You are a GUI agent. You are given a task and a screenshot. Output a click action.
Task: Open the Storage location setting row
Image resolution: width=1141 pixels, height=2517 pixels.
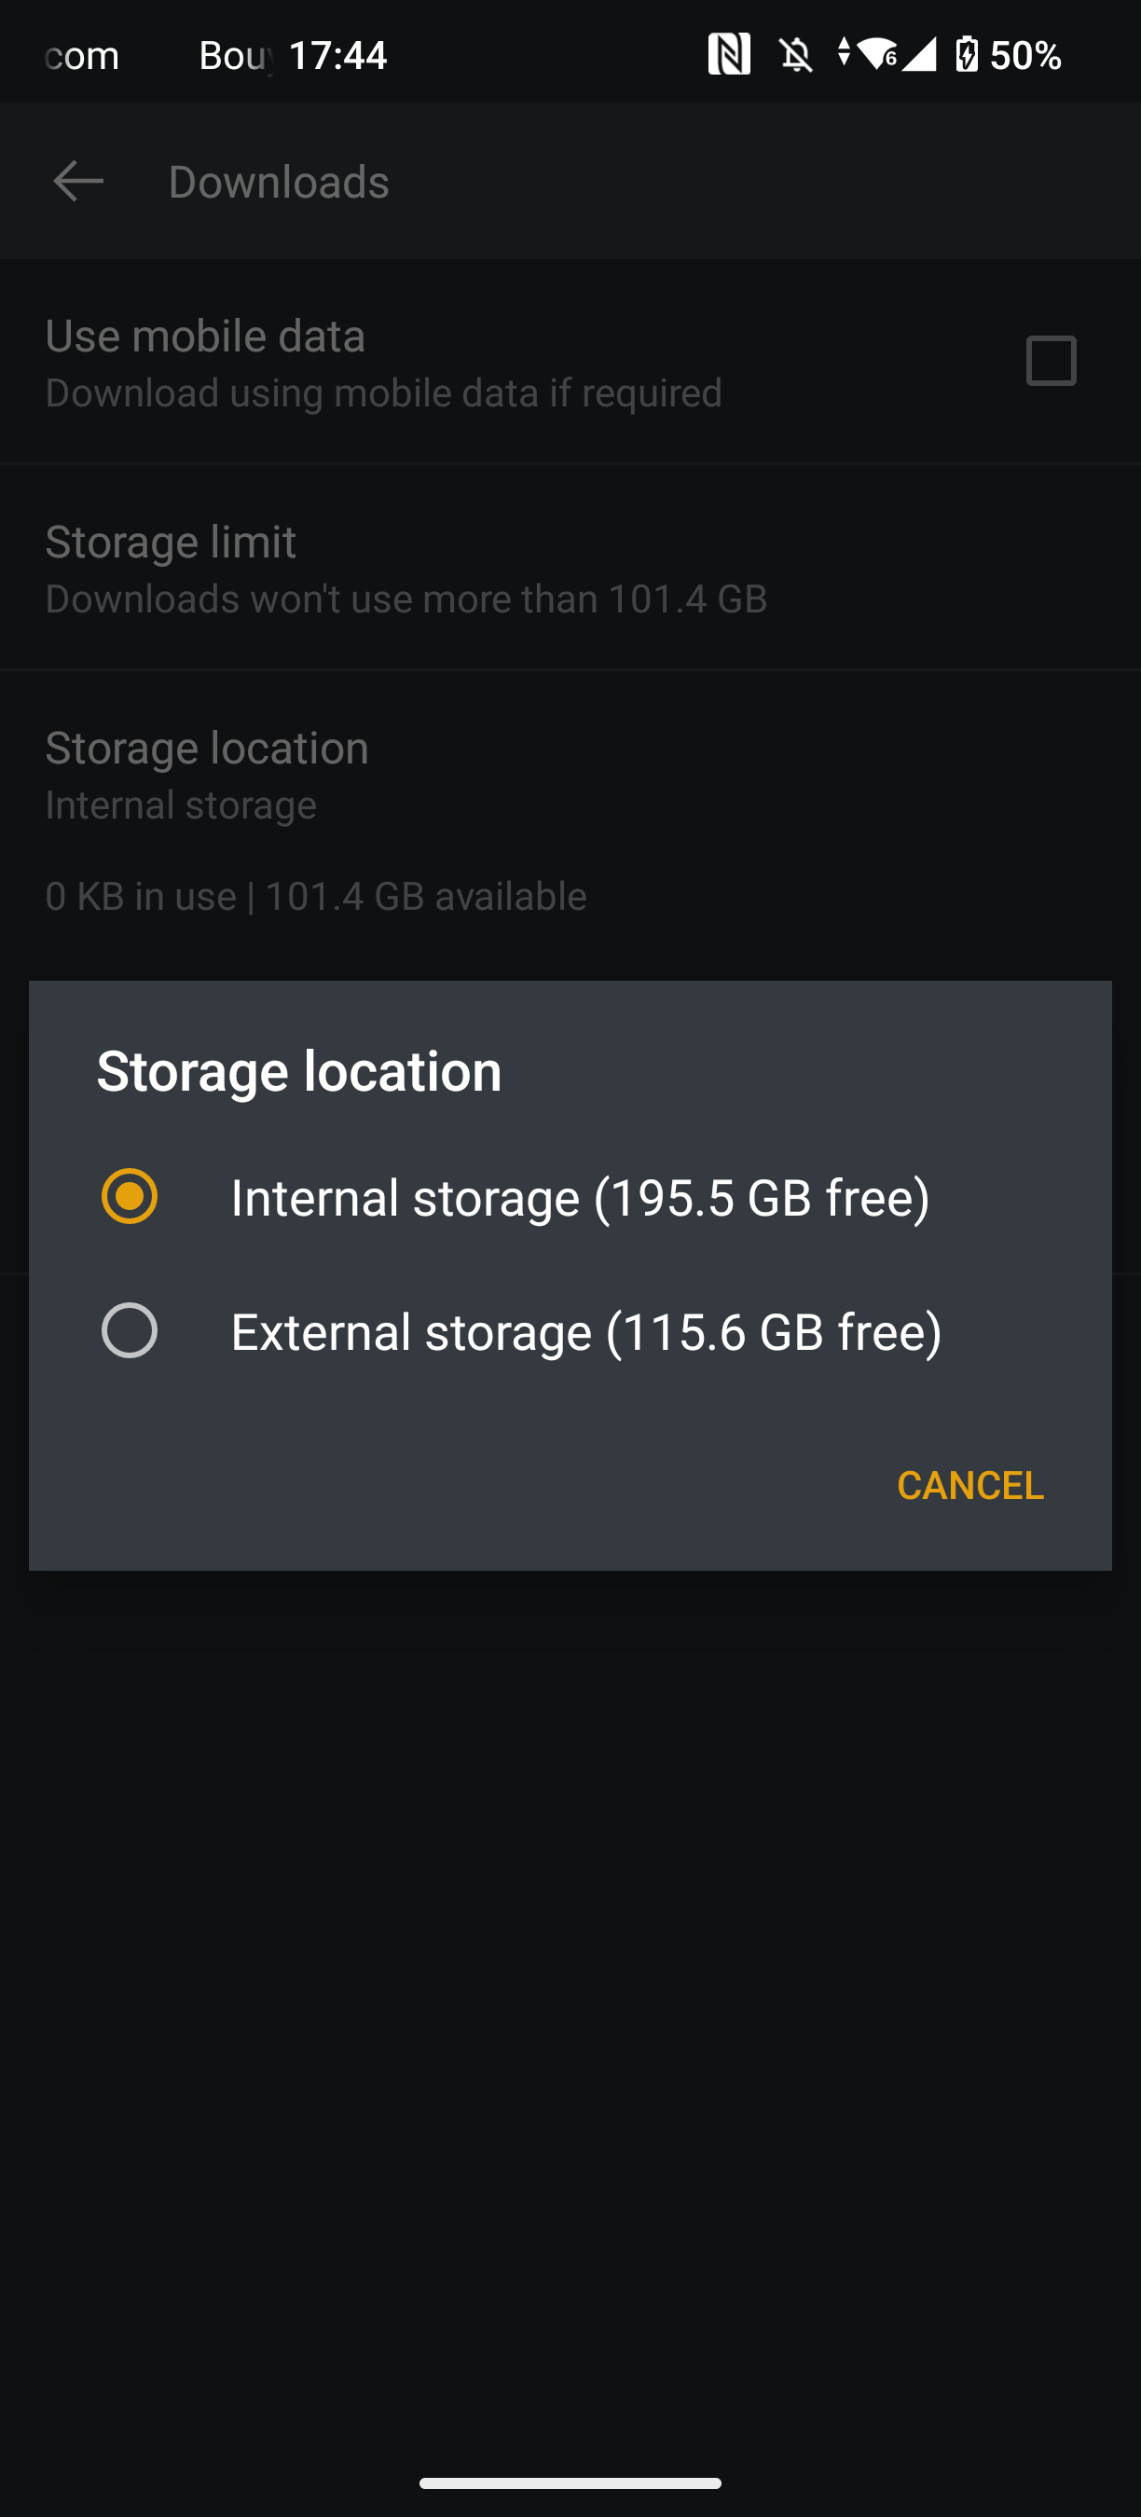[x=207, y=774]
